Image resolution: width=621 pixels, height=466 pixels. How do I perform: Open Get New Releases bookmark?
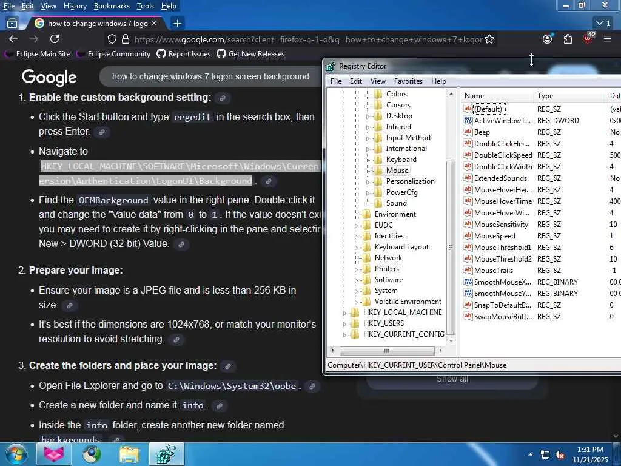[250, 54]
